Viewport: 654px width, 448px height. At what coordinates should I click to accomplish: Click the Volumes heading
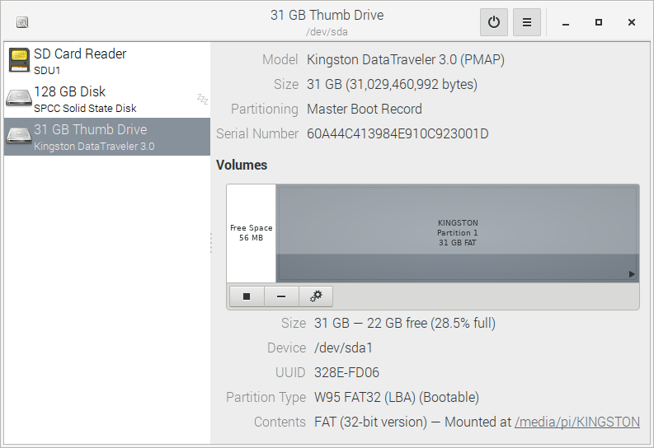coord(242,165)
